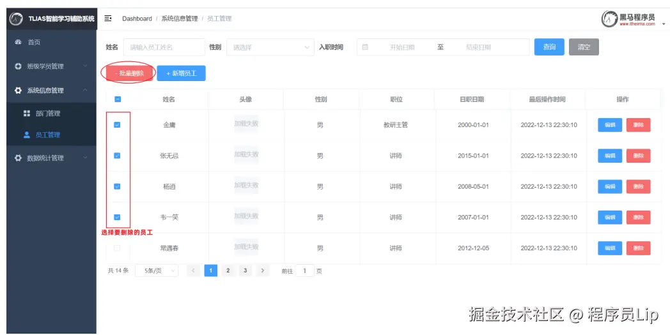Image resolution: width=670 pixels, height=335 pixels.
Task: Go to page 2 in the pagination
Action: click(x=228, y=271)
